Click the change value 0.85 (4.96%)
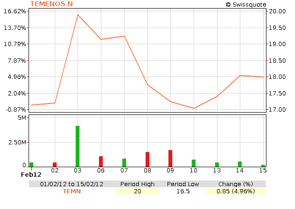 pyautogui.click(x=236, y=191)
